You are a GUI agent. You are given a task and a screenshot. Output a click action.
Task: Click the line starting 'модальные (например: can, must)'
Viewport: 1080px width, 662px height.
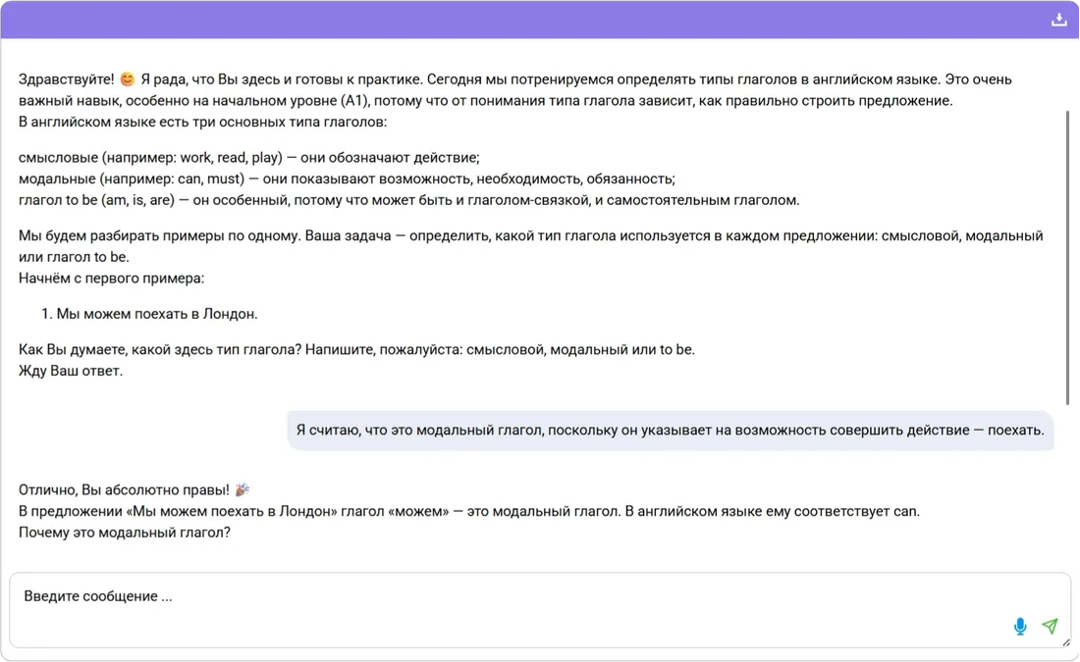point(347,178)
